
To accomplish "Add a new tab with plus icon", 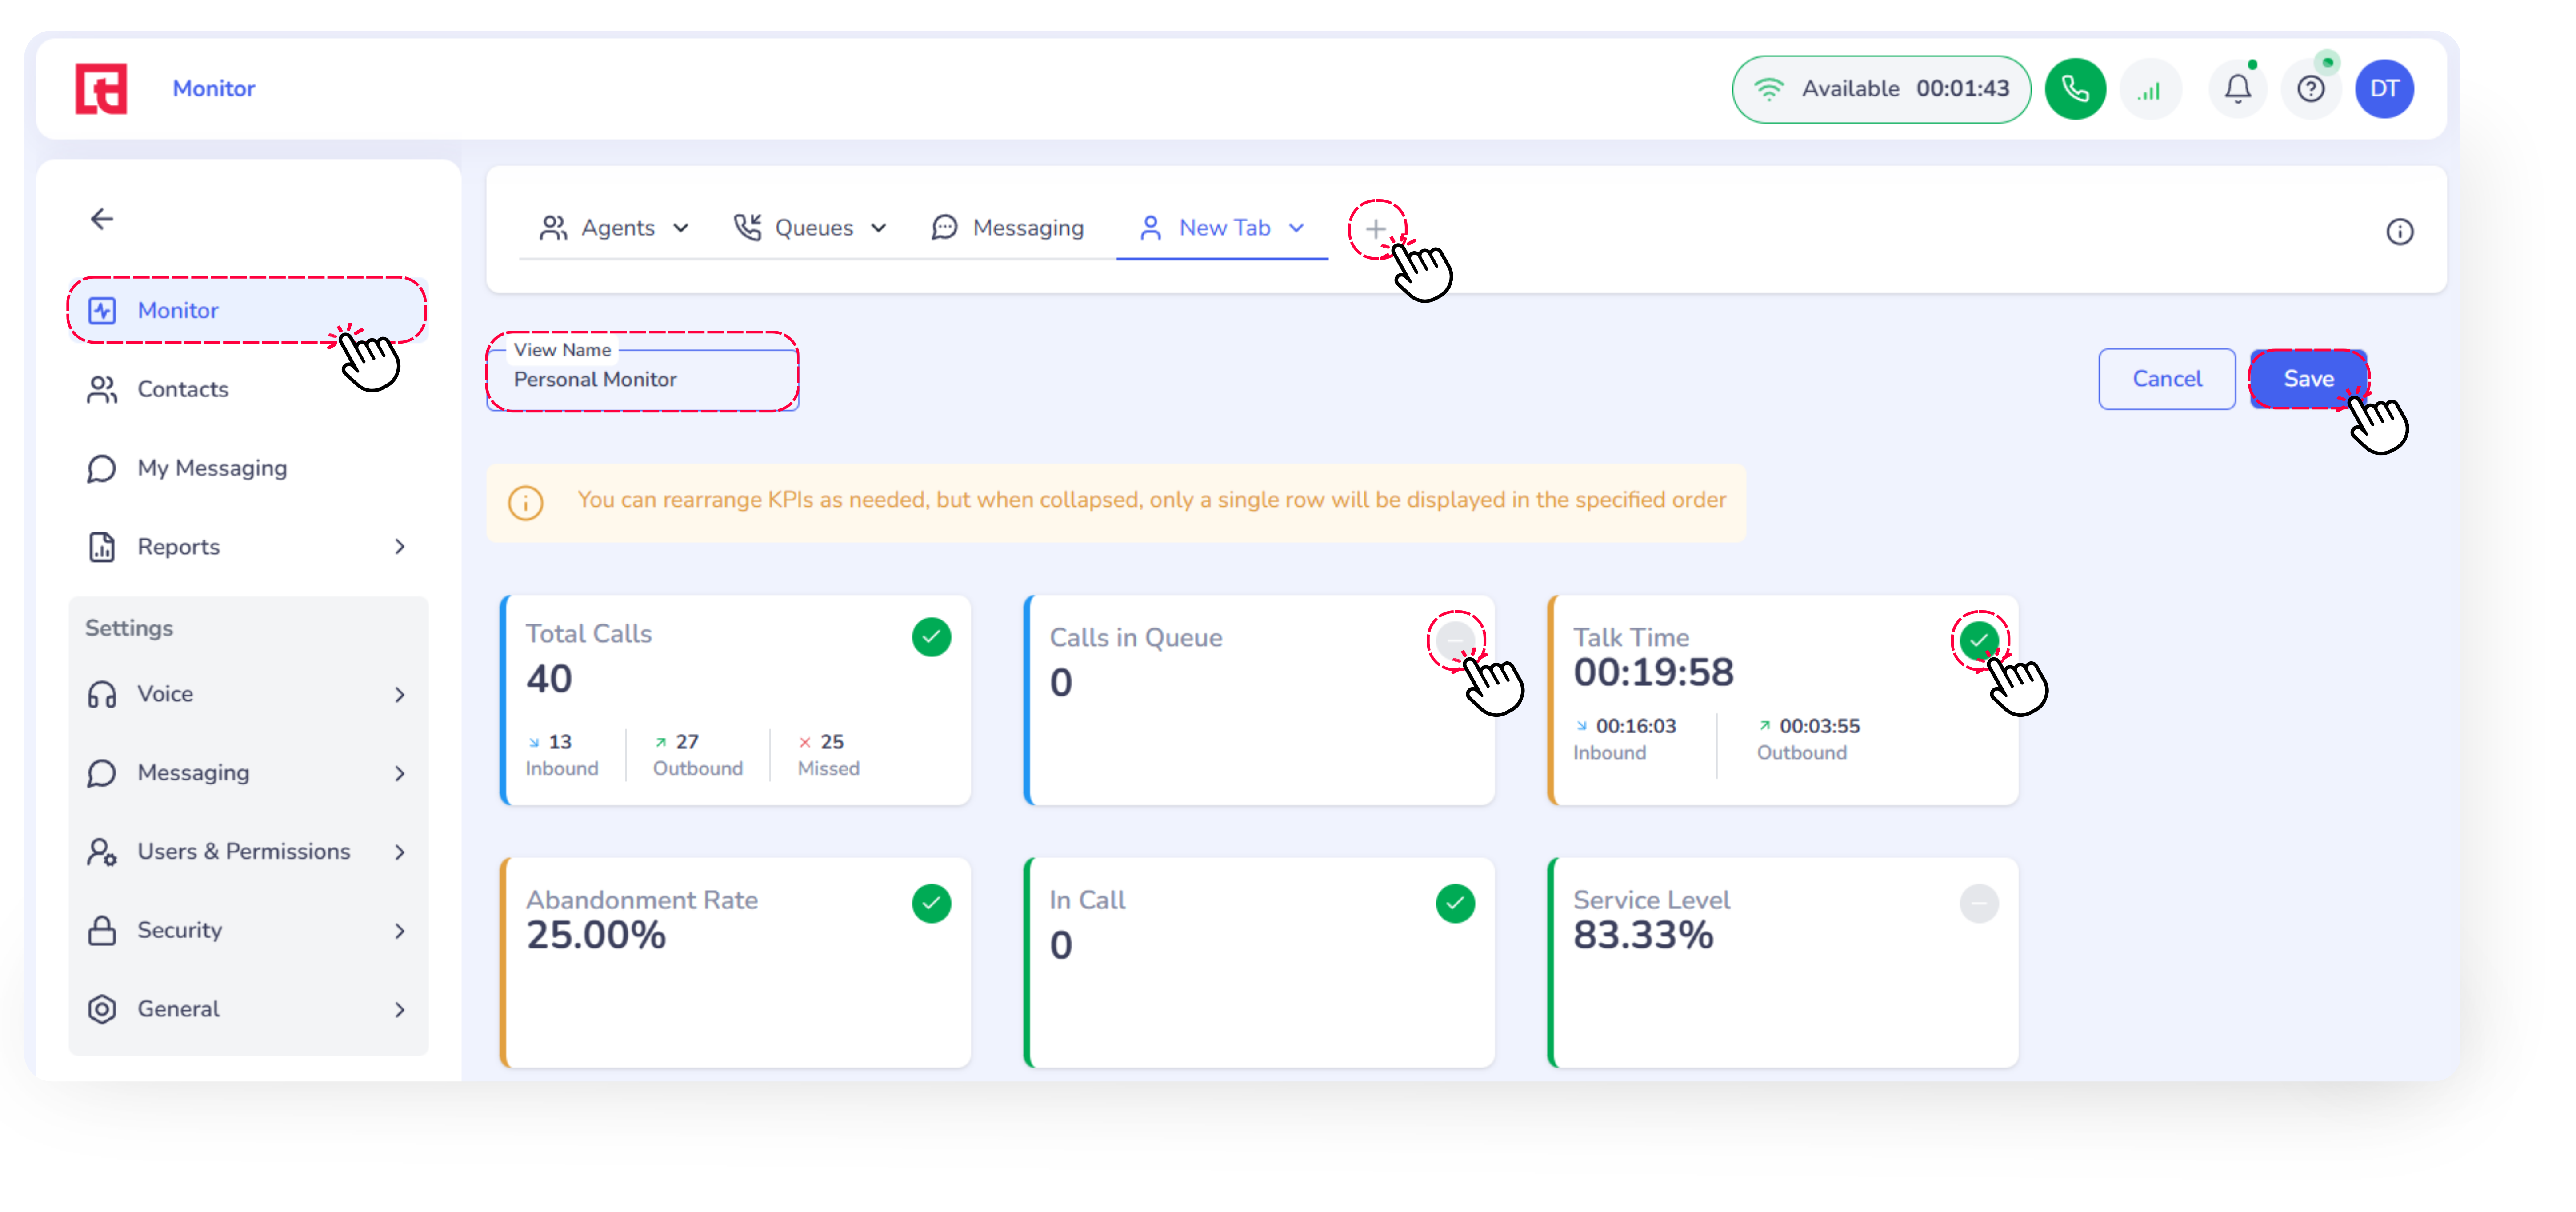I will pyautogui.click(x=1376, y=229).
